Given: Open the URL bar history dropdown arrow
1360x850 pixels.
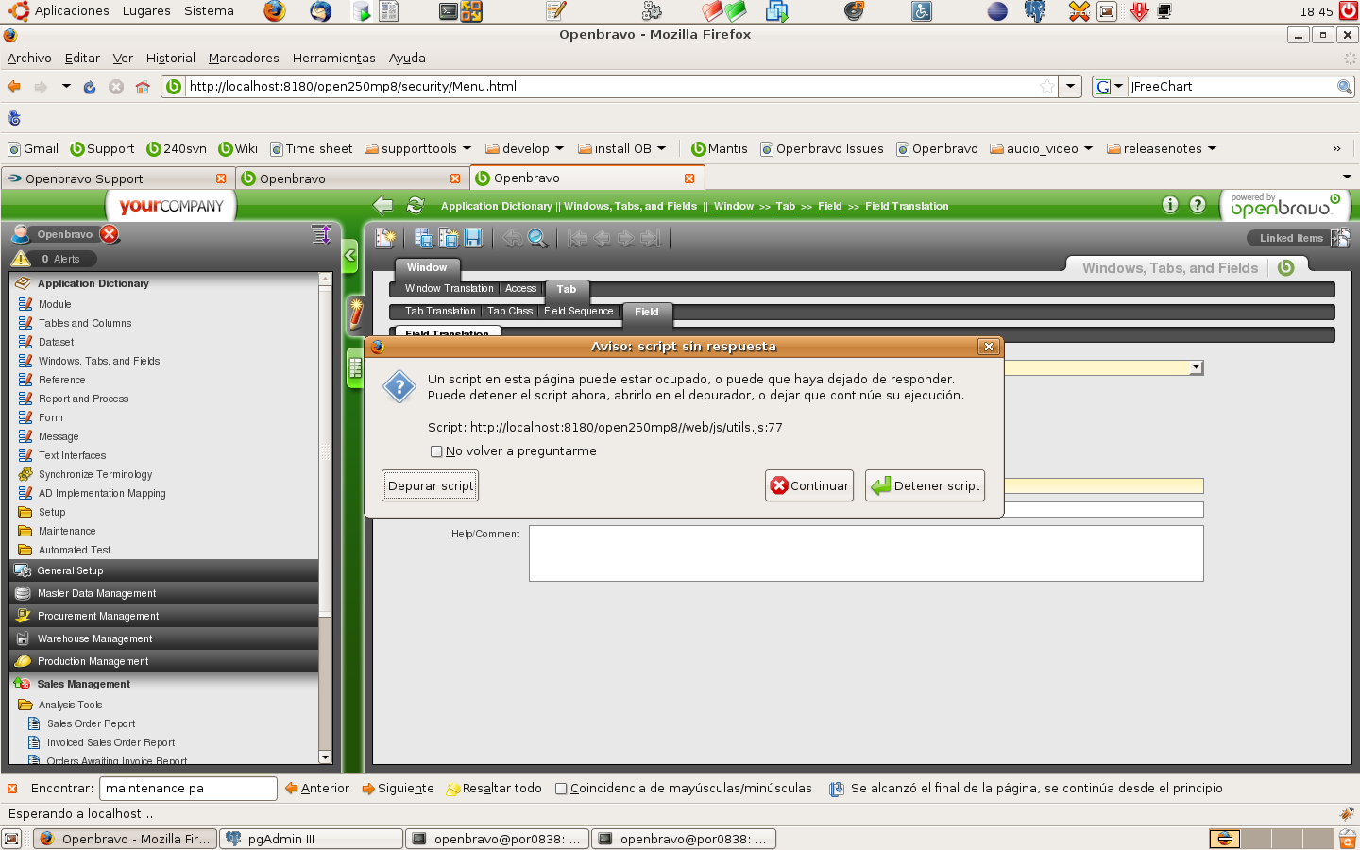Looking at the screenshot, I should click(x=1070, y=87).
